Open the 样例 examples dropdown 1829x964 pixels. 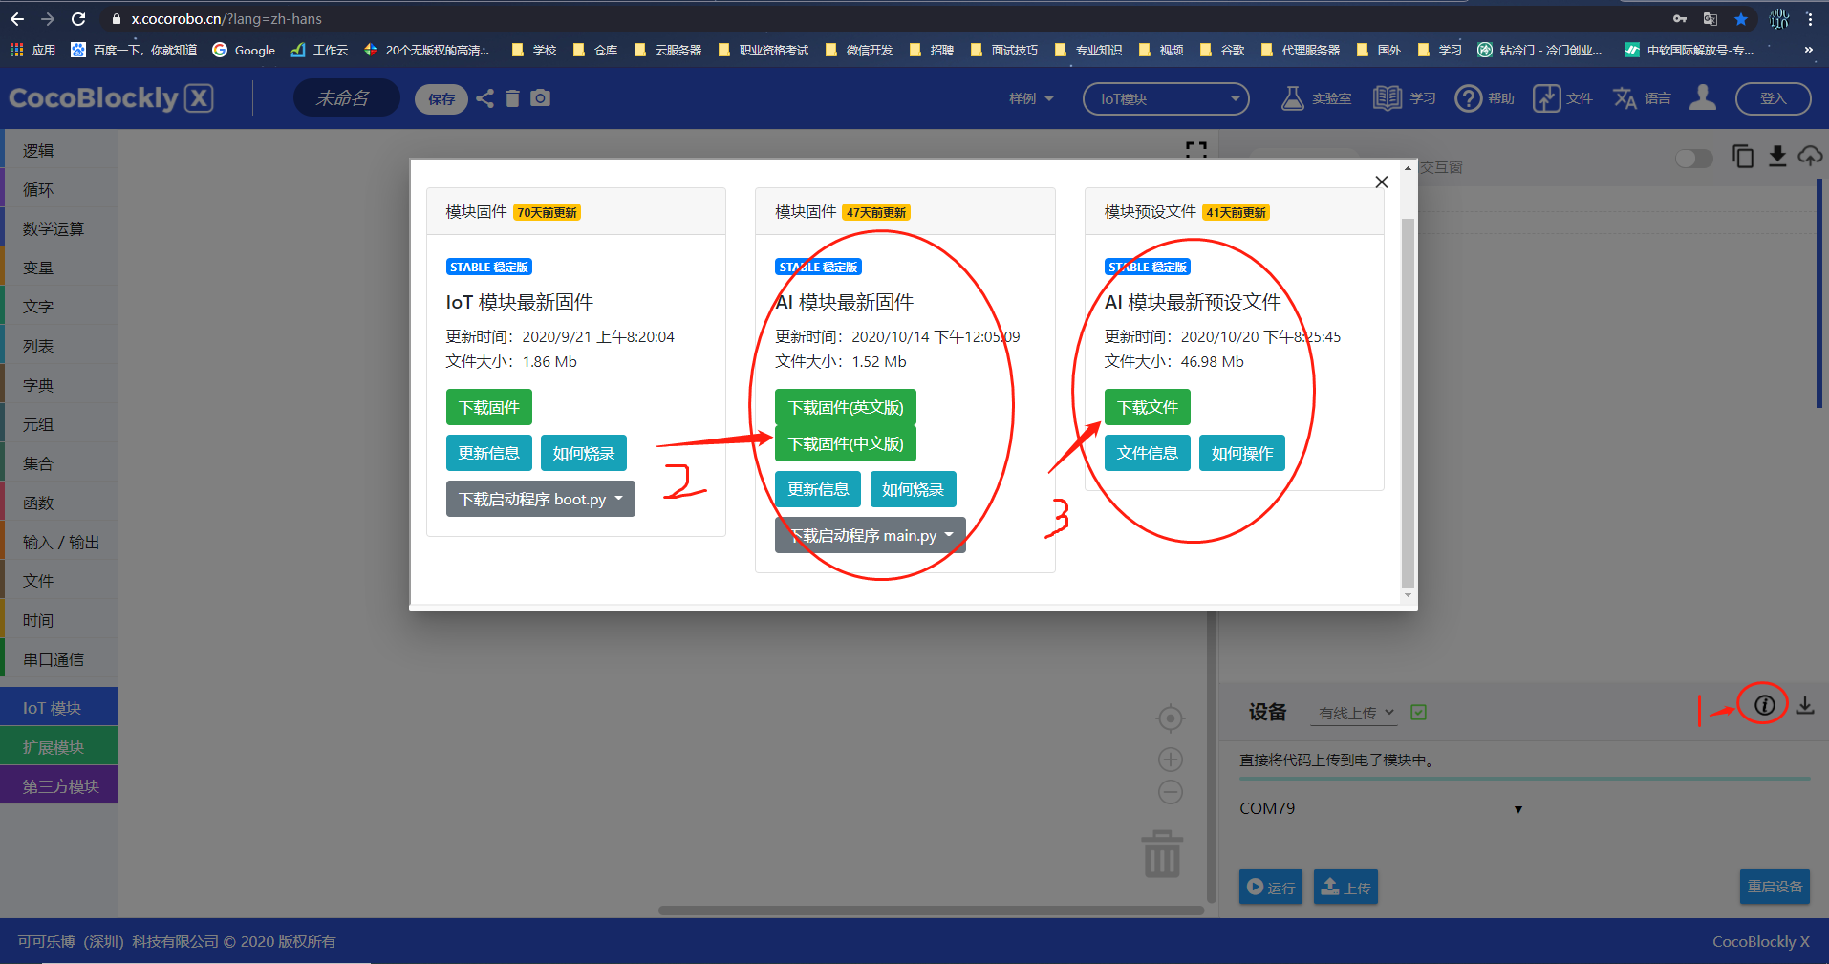click(x=1031, y=98)
